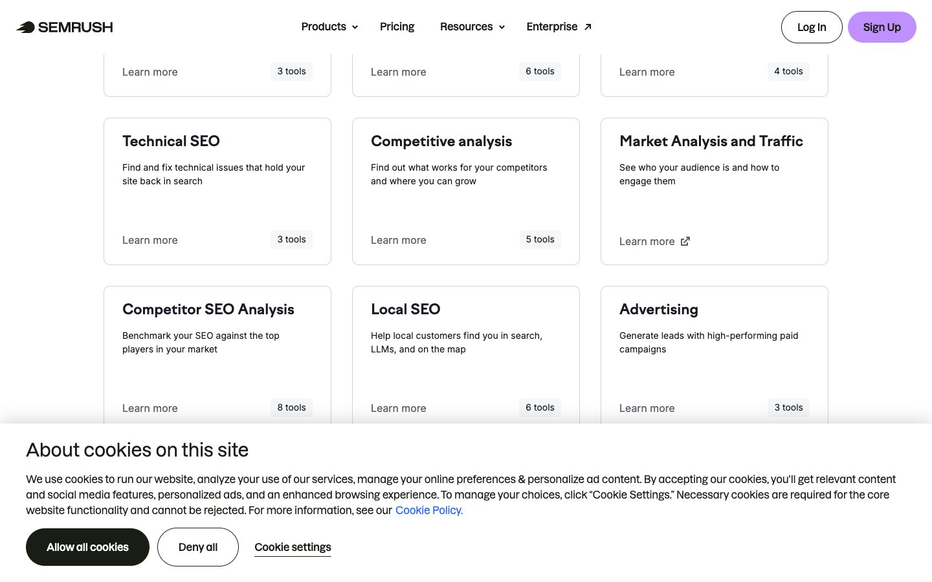This screenshot has height=582, width=932.
Task: Open the Pricing page
Action: (397, 27)
